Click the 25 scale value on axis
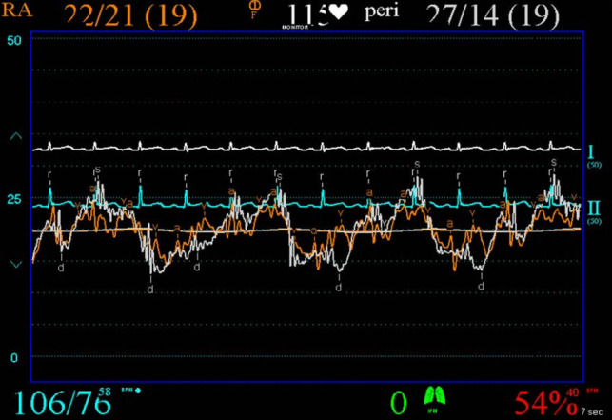Viewport: 612px width, 420px height. click(14, 199)
